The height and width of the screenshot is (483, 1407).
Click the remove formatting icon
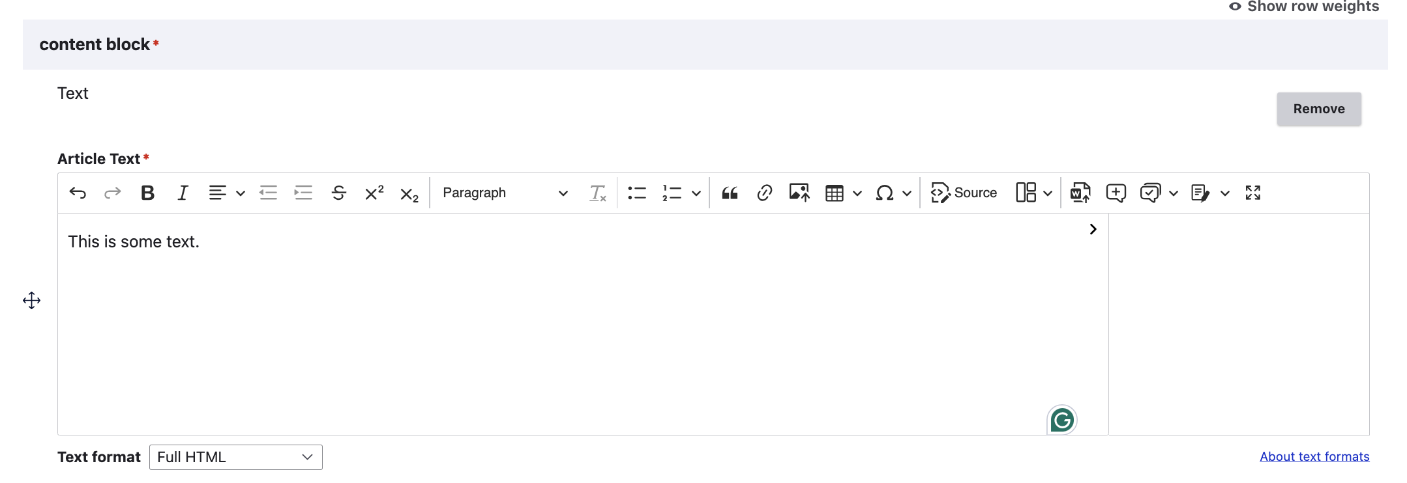pos(598,193)
